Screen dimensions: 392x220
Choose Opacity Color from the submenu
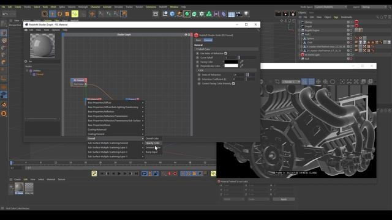point(153,143)
